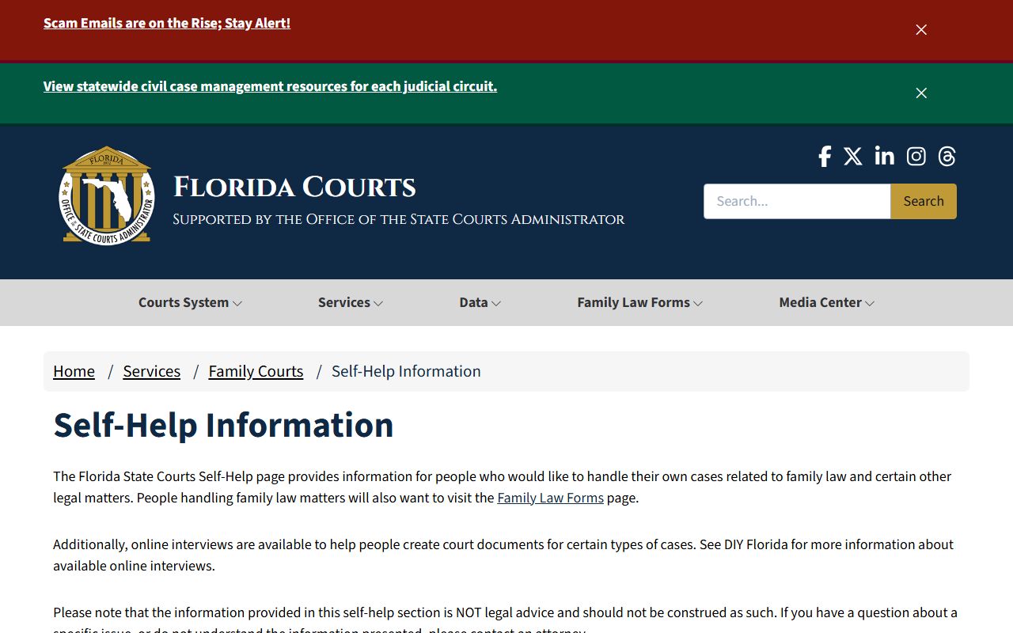1013x633 pixels.
Task: Open the X (Twitter) social icon
Action: 853,157
